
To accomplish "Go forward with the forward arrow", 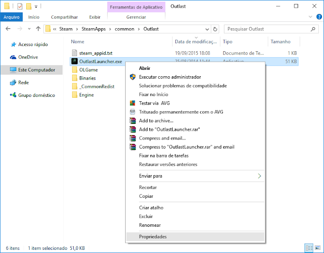I will coord(19,29).
